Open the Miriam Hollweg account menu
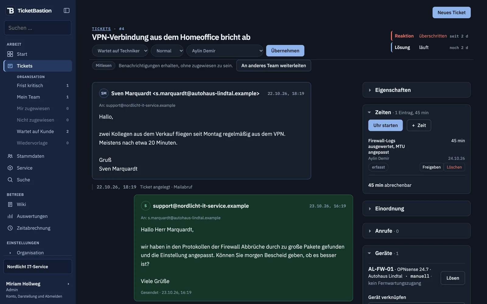 pyautogui.click(x=38, y=290)
